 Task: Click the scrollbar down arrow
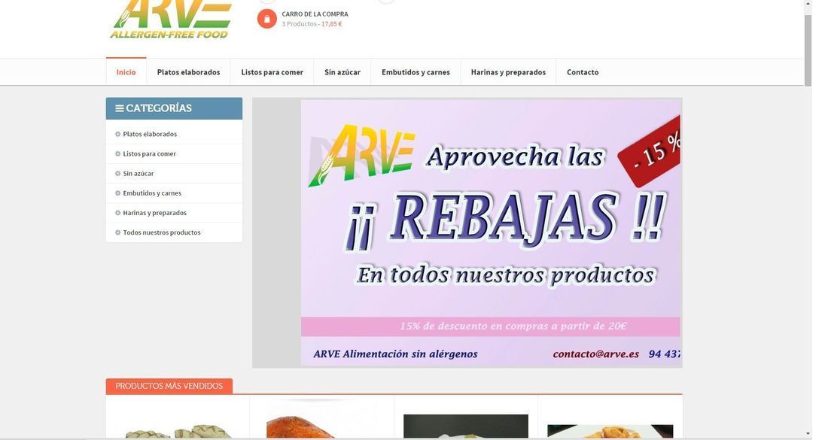coord(808,434)
